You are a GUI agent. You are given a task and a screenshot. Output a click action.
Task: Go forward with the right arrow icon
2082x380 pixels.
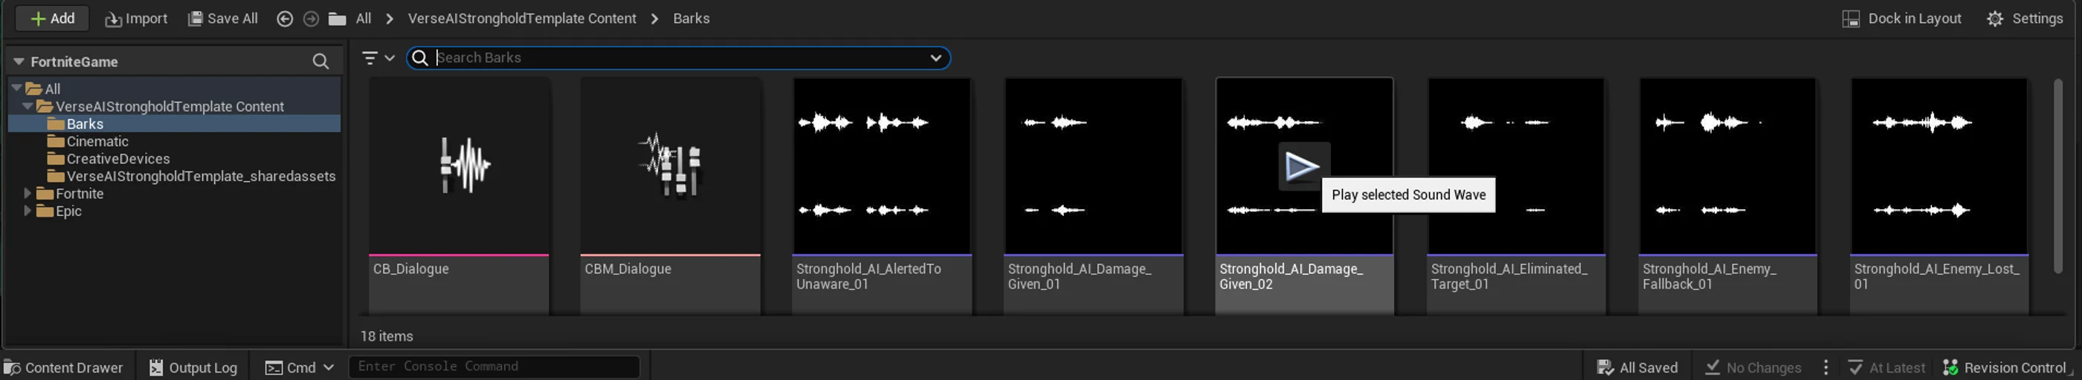[x=310, y=19]
